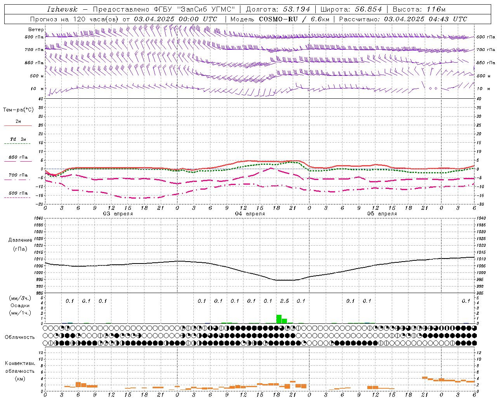
Task: Click the left-side 500 гПа wind level label
Action: pyautogui.click(x=34, y=37)
